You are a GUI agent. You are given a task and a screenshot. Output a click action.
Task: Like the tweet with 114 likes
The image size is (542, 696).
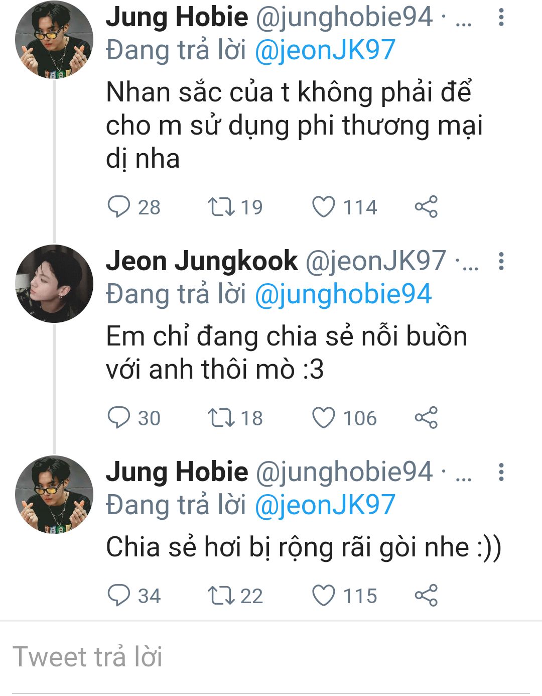point(324,206)
